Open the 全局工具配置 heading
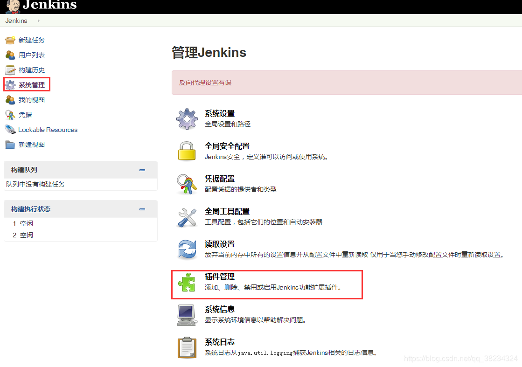The image size is (522, 367). [227, 211]
